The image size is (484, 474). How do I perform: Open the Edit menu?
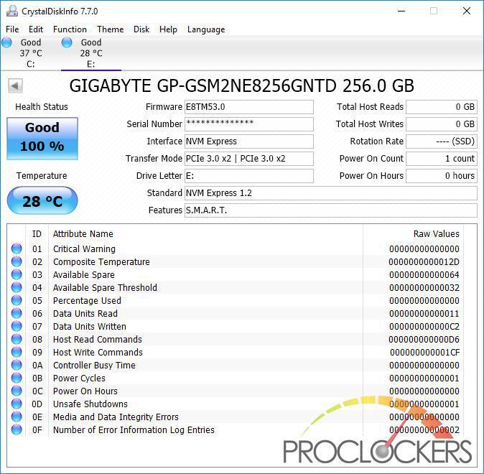click(x=36, y=29)
